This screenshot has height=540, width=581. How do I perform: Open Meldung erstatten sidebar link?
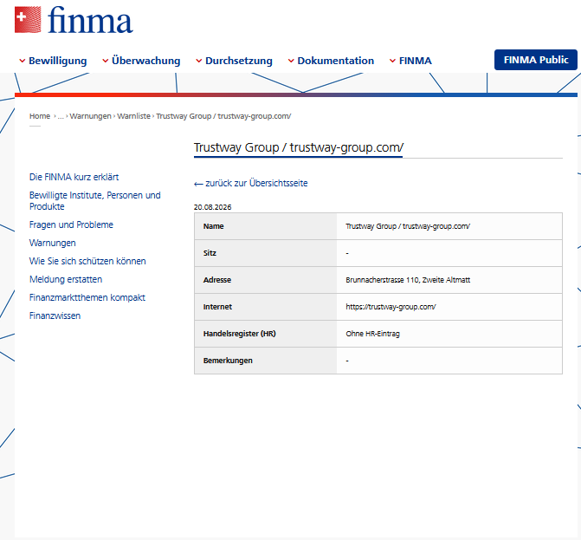(66, 279)
